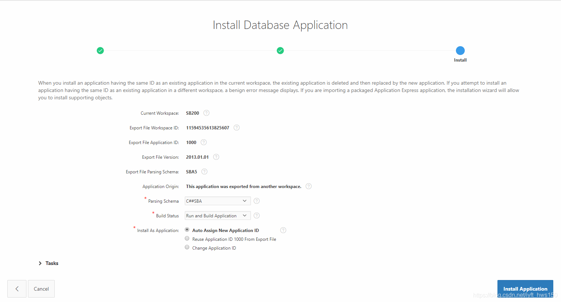Click help icon next to Current Workspace

[x=206, y=113]
